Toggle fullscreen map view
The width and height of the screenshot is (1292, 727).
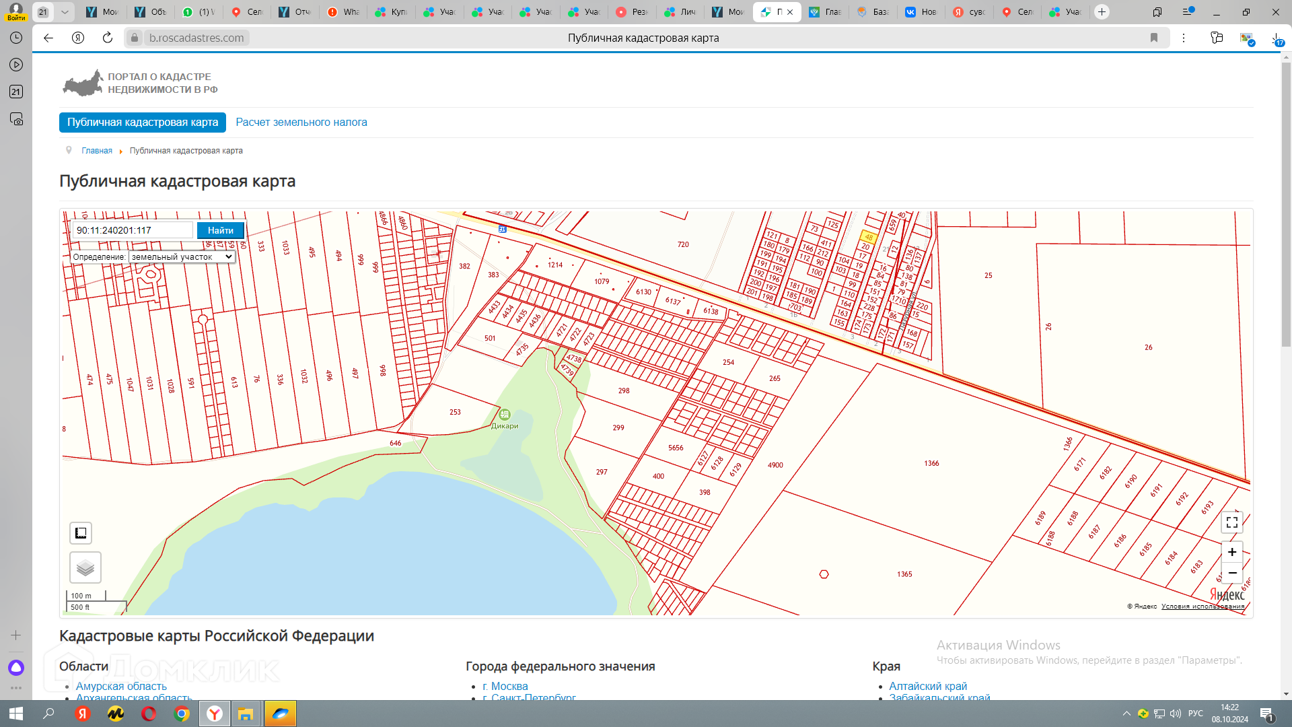tap(1231, 522)
